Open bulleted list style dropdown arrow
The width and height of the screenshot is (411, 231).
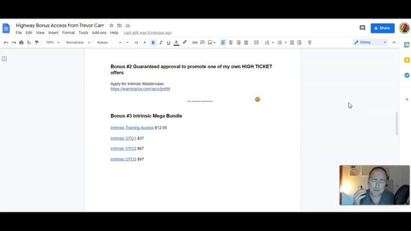[285, 43]
